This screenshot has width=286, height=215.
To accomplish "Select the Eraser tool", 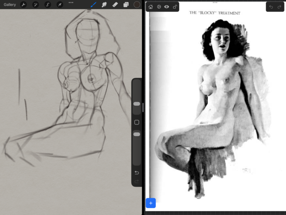I will click(115, 4).
